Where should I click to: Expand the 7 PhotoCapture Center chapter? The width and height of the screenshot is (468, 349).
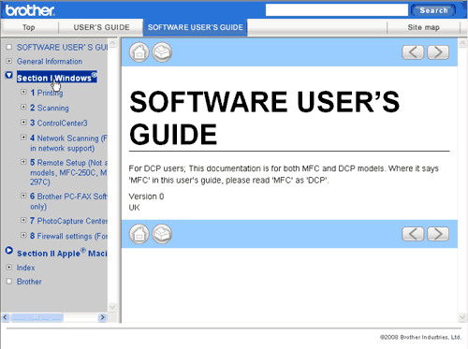[x=23, y=220]
